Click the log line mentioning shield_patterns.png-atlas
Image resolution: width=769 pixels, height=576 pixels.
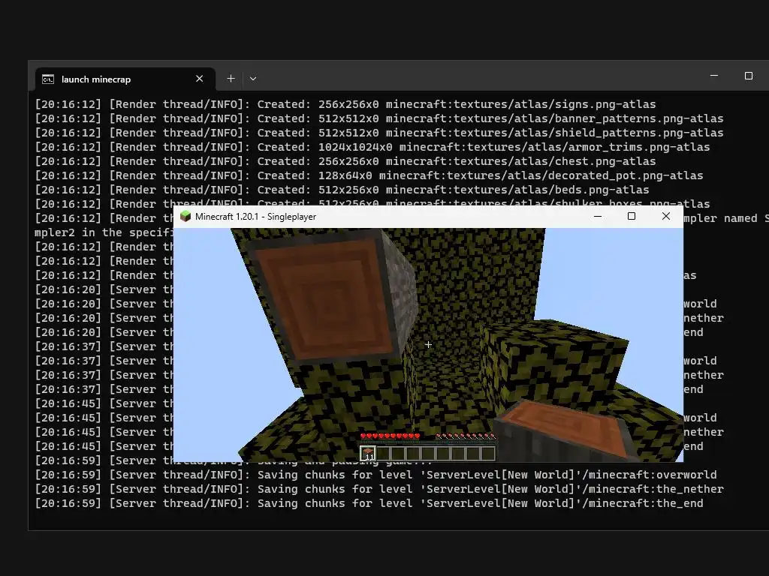pyautogui.click(x=379, y=133)
